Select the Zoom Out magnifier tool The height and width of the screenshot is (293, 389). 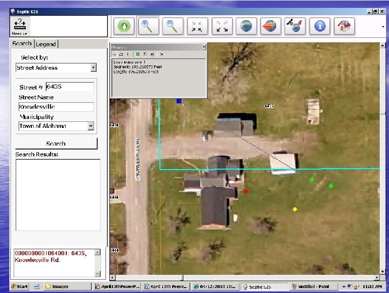[172, 26]
